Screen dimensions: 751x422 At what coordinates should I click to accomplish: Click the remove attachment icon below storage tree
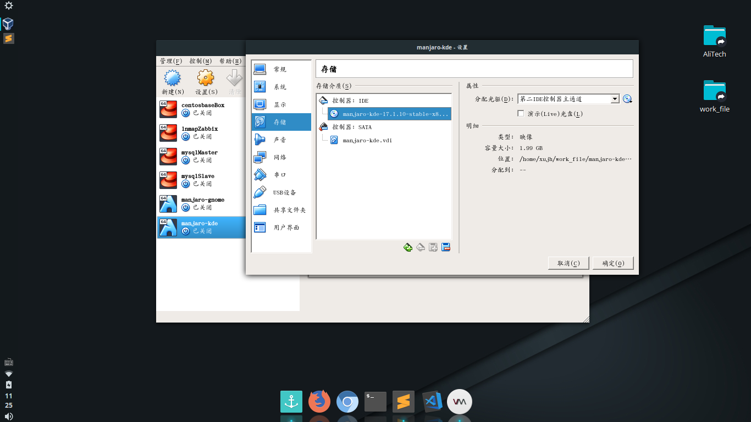tap(446, 247)
